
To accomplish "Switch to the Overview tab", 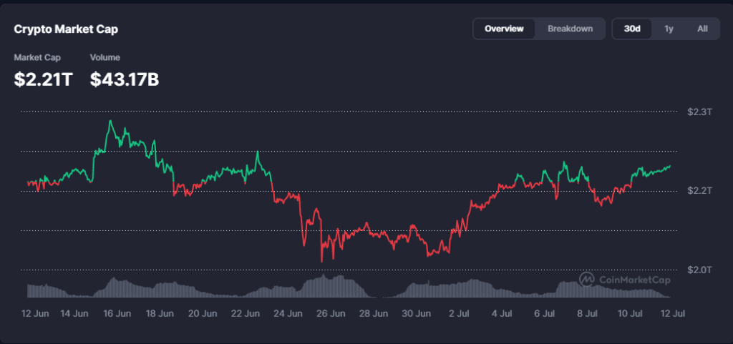I will 504,29.
